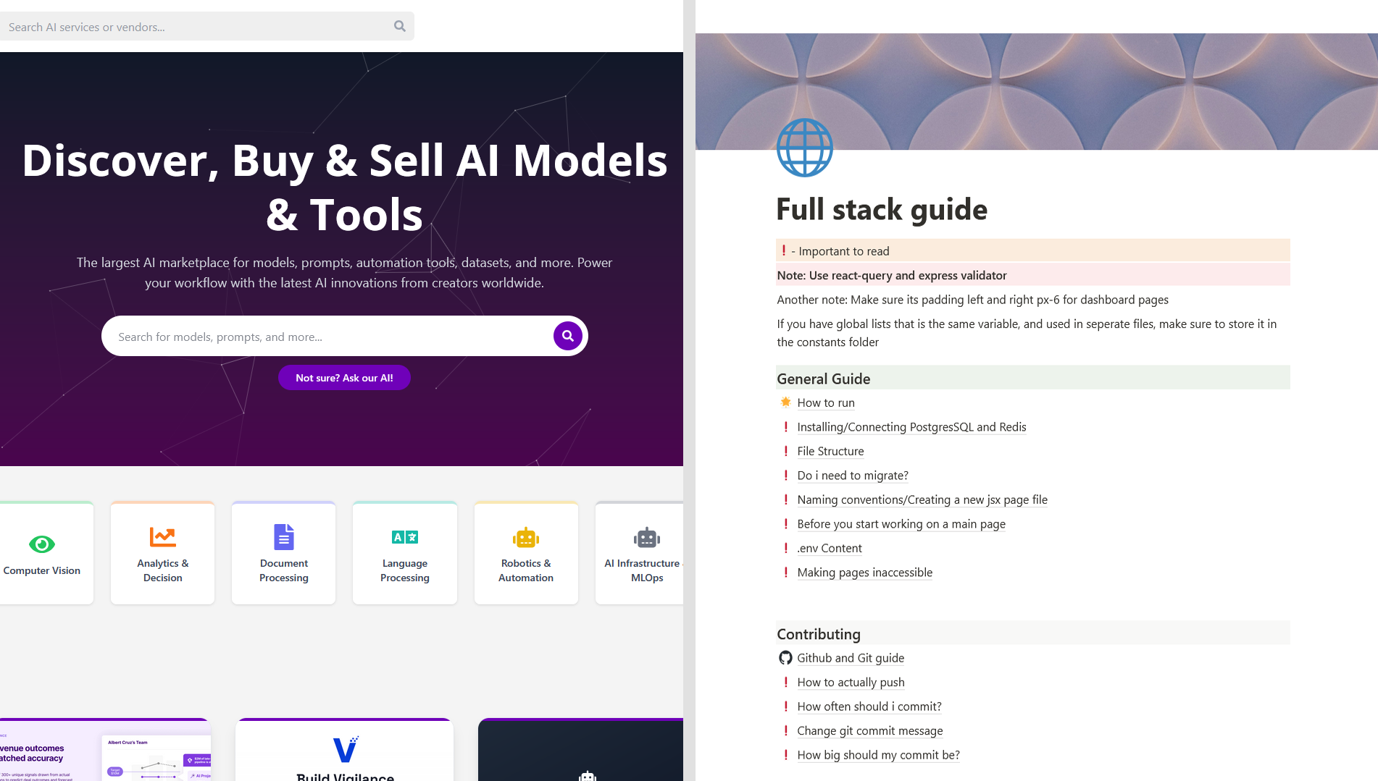Open AI Infrastructure MLOps robot icon

click(646, 538)
